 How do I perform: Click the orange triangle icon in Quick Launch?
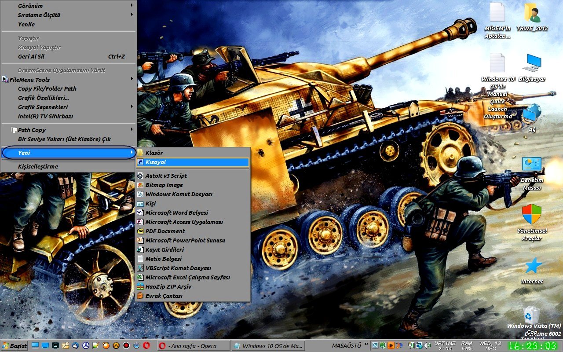[116, 345]
